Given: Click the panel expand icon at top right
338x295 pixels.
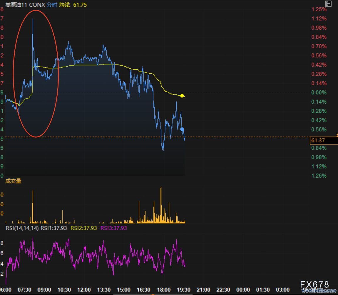Looking at the screenshot, I should coord(328,4).
